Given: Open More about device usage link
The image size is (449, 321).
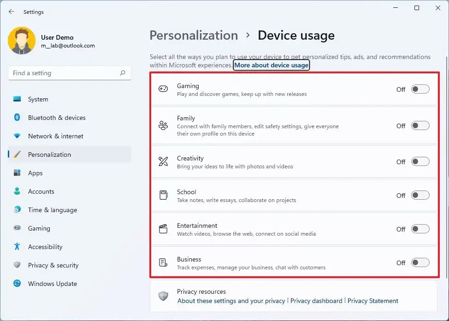Looking at the screenshot, I should [x=271, y=65].
